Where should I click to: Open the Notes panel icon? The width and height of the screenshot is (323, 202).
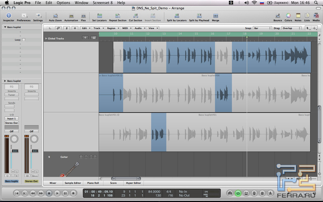[x=298, y=16]
